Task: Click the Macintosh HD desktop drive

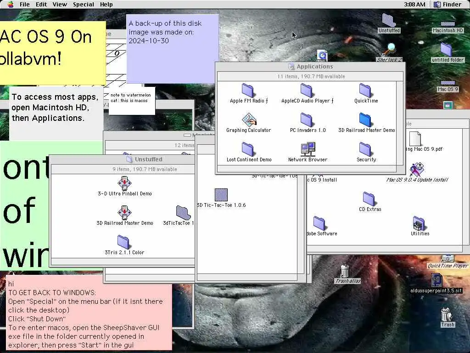Action: (448, 24)
